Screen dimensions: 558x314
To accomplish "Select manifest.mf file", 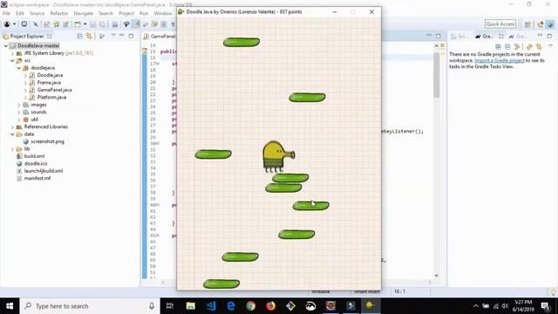I will (x=37, y=178).
